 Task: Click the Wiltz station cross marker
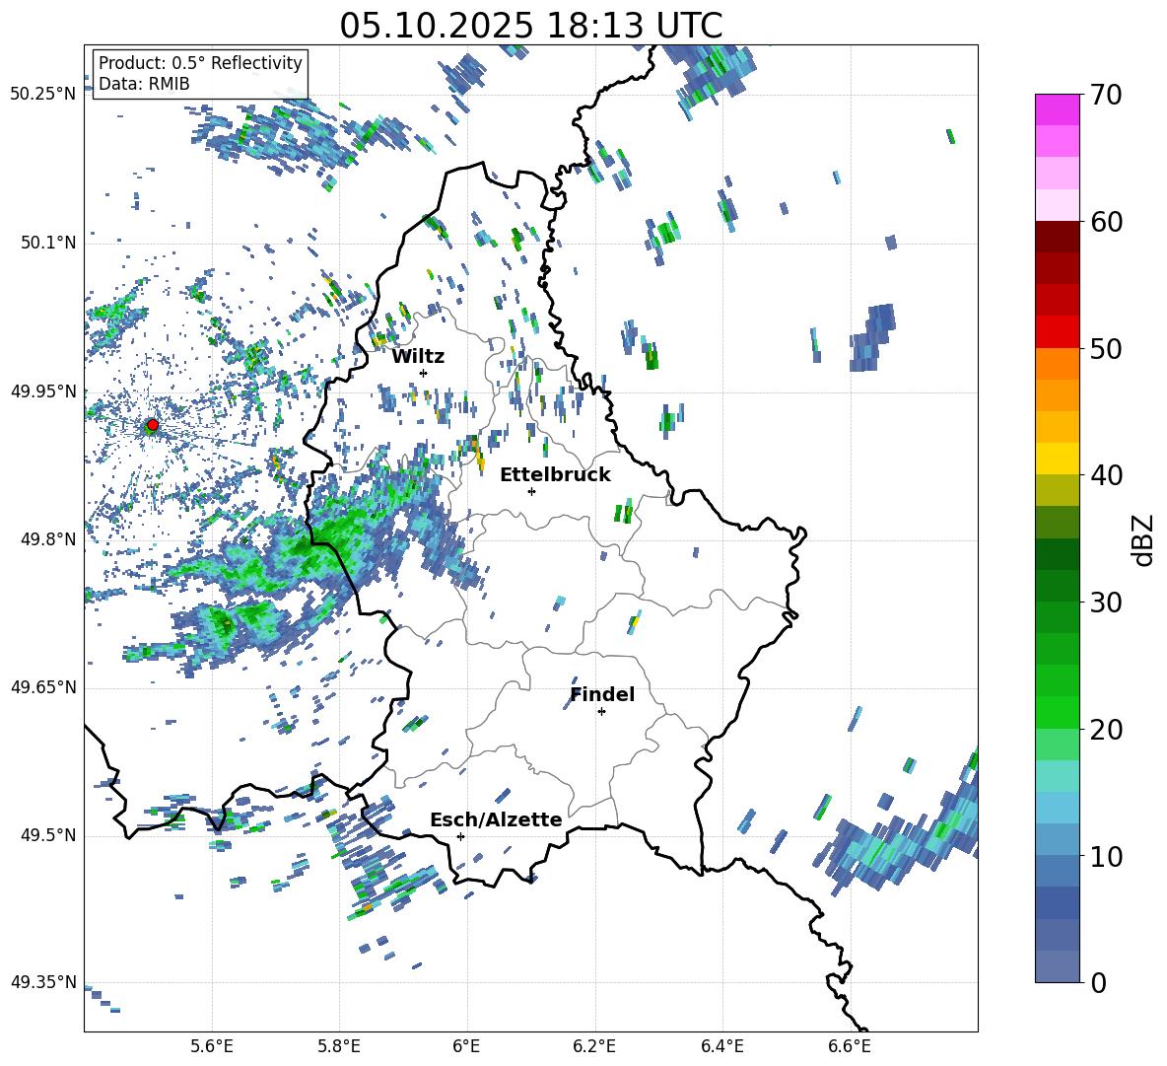pos(424,373)
